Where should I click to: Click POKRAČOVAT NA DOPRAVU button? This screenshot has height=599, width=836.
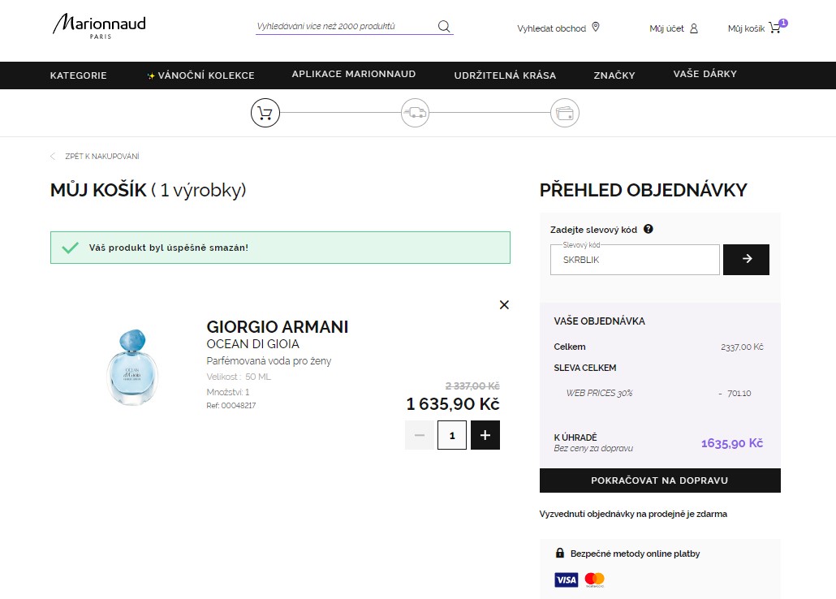pyautogui.click(x=660, y=480)
